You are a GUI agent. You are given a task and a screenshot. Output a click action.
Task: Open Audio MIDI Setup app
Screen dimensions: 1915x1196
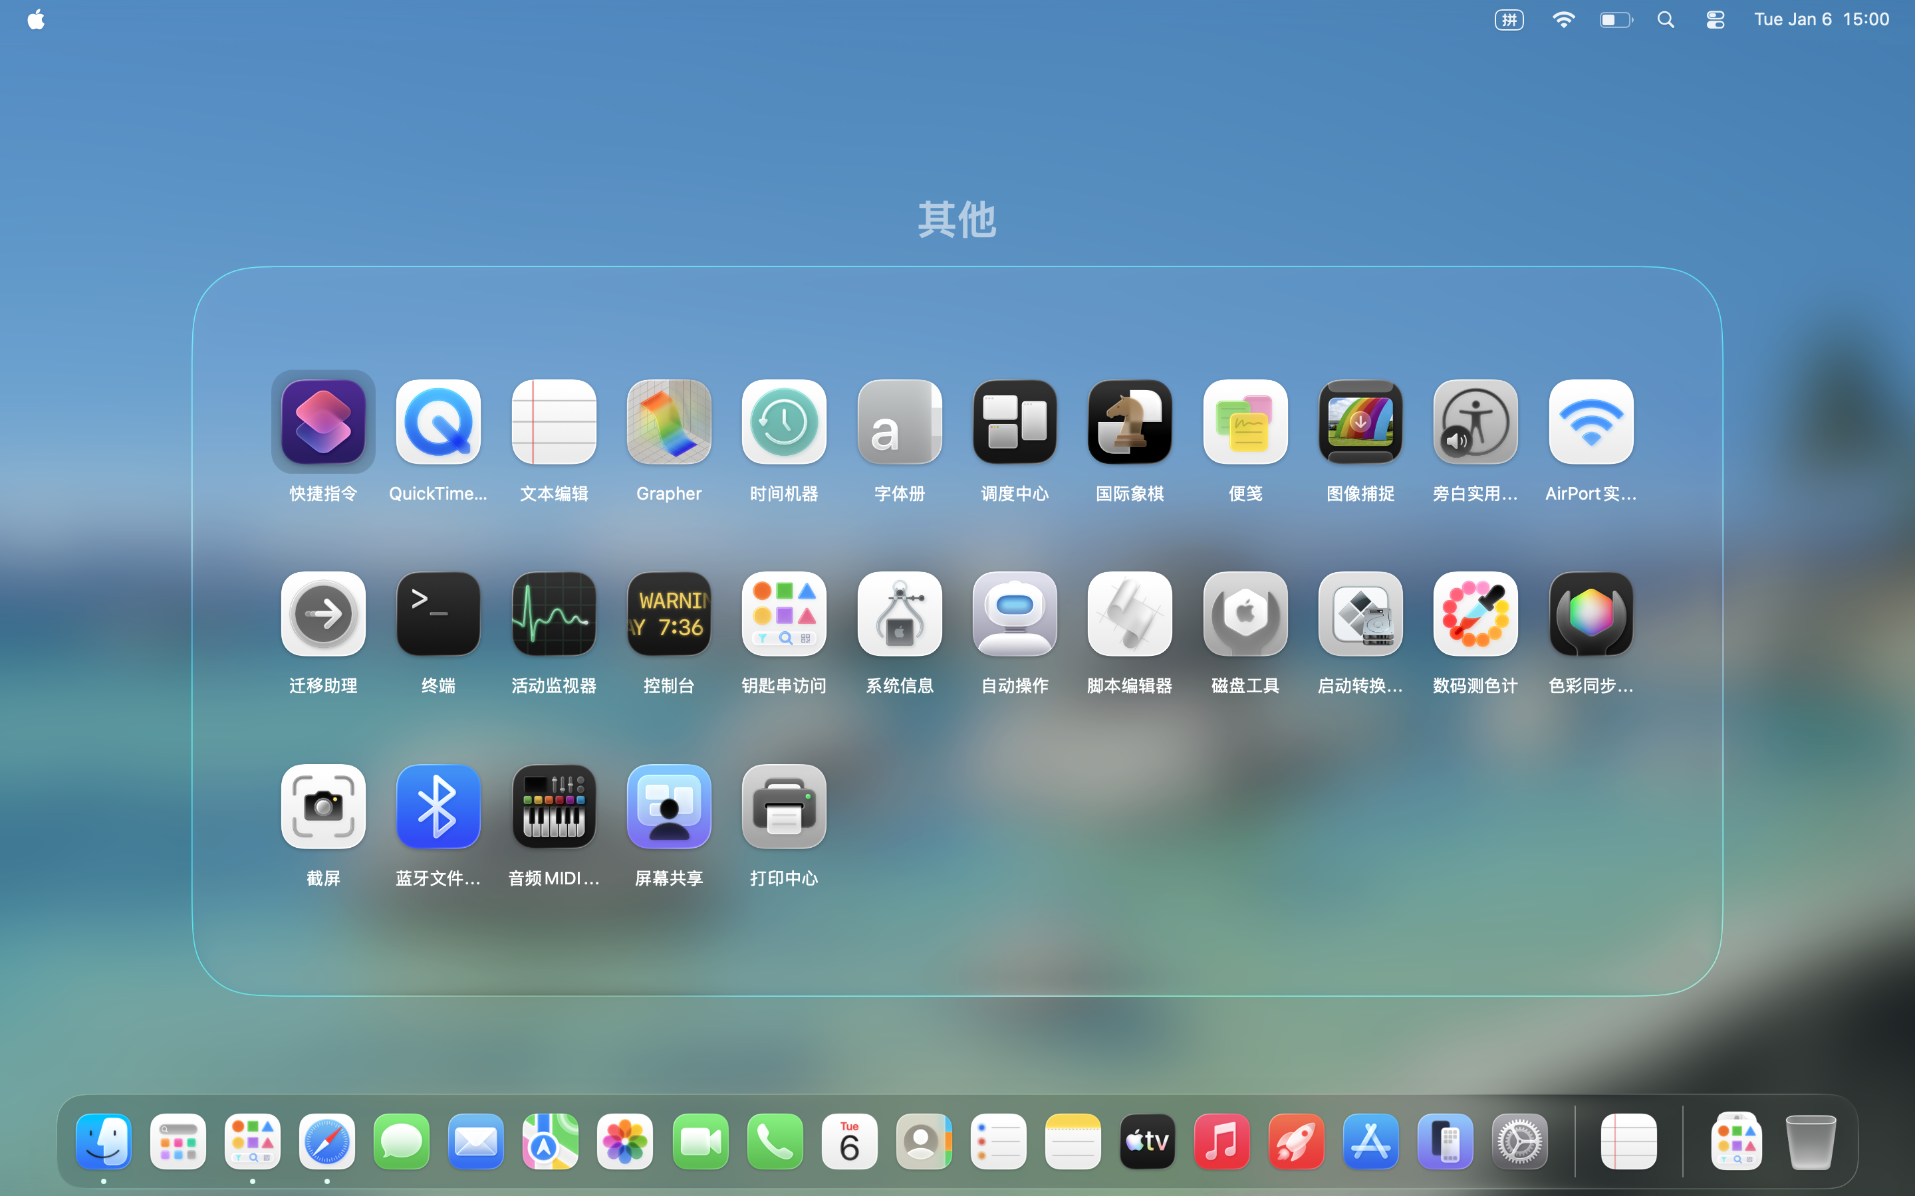553,807
